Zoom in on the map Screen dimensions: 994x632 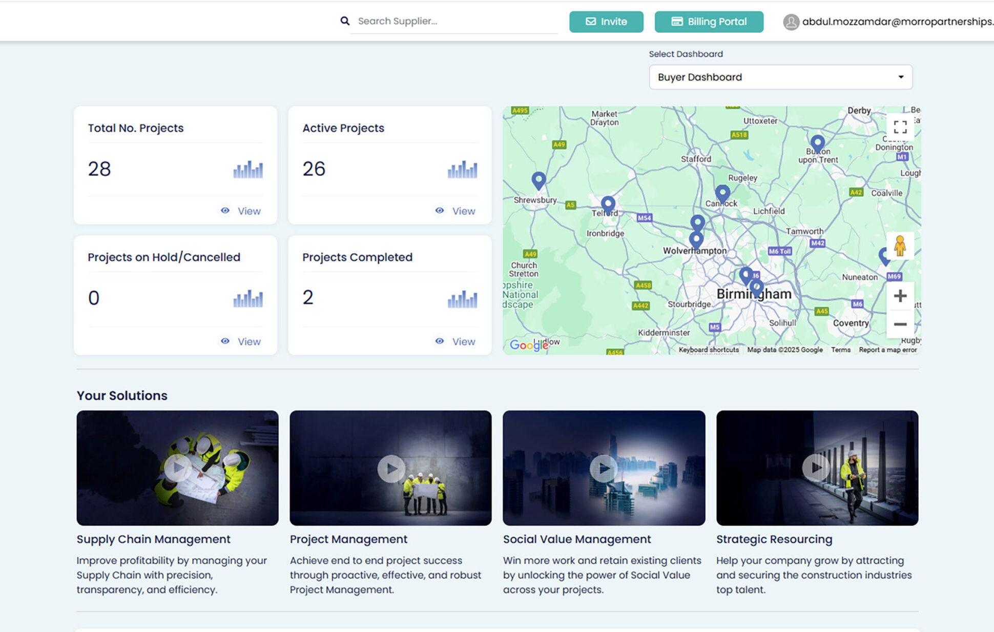click(900, 296)
